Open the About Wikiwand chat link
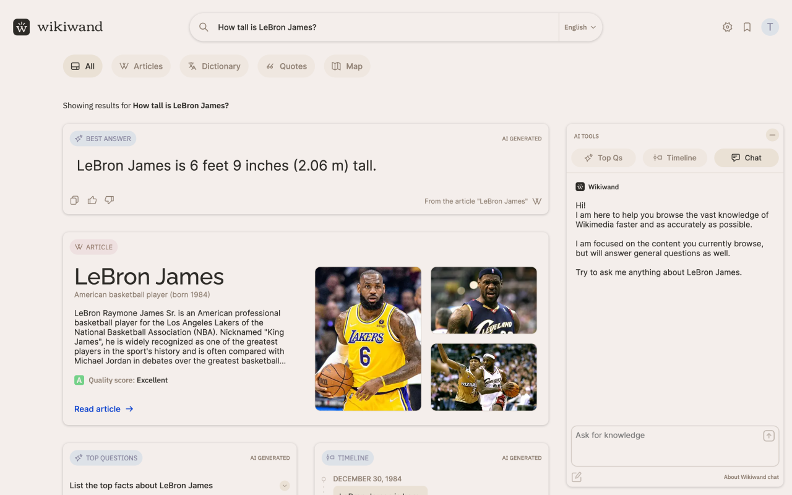 pos(751,476)
